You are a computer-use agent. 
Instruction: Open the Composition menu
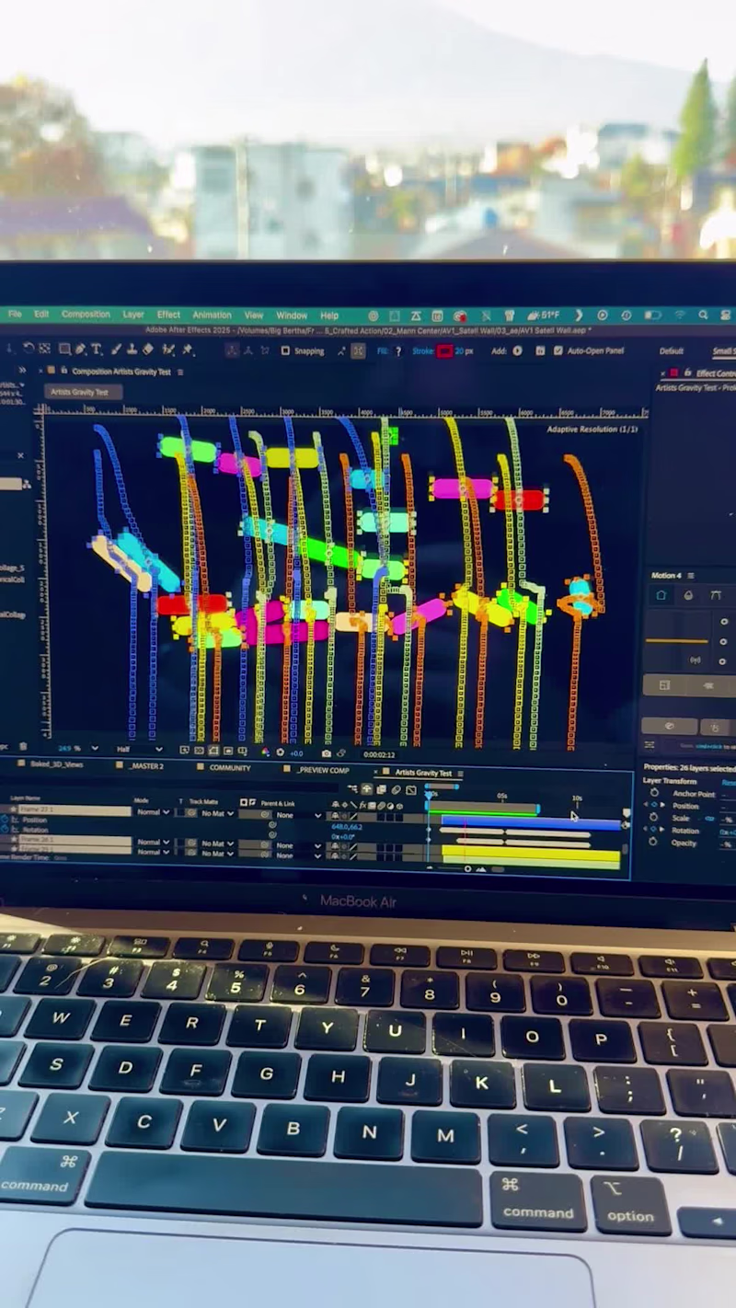point(86,315)
